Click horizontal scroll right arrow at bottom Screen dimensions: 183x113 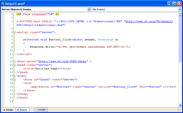179,110
